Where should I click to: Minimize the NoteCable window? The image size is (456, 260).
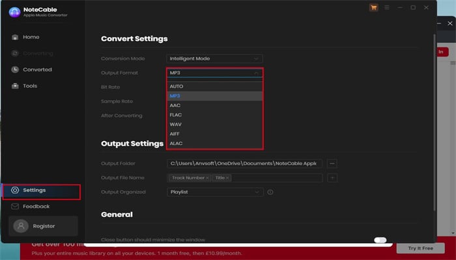pos(400,8)
